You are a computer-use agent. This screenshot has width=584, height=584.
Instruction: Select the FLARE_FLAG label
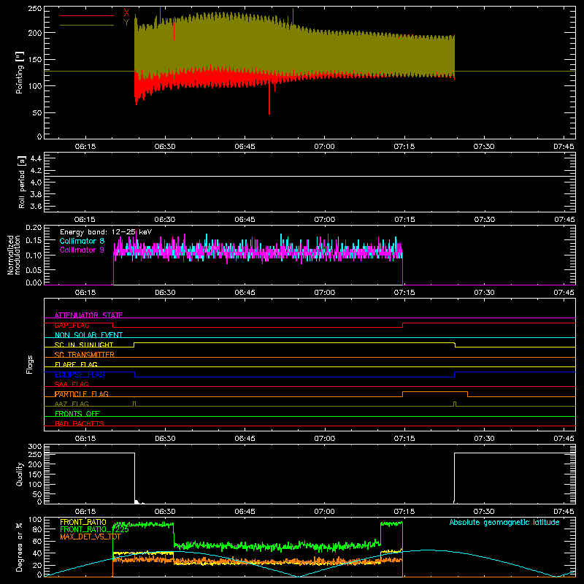(x=76, y=364)
